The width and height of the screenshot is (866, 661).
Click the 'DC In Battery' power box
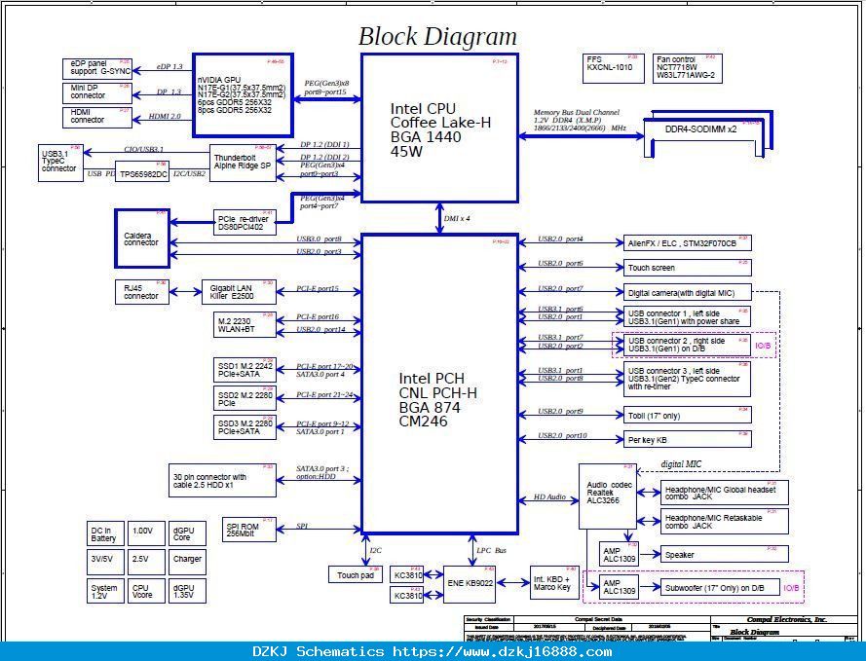coord(105,534)
